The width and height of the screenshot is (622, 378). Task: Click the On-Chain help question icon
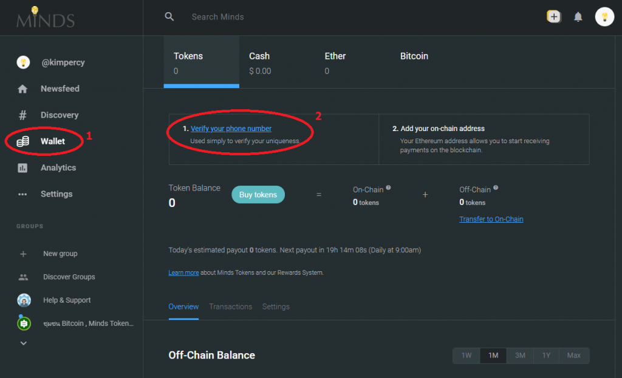pyautogui.click(x=389, y=188)
